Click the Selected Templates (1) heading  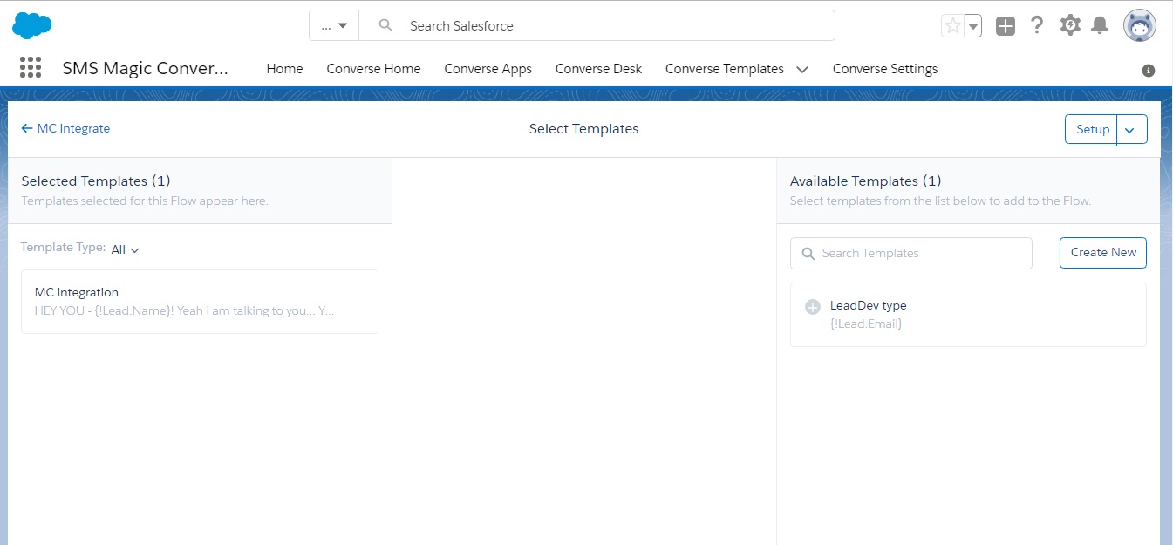point(96,181)
